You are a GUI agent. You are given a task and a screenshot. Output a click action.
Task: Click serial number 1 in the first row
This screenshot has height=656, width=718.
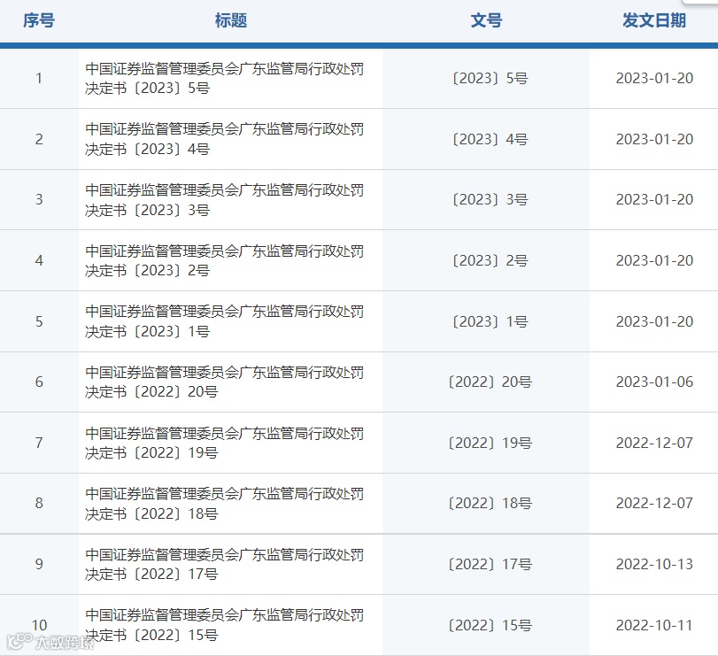[39, 78]
